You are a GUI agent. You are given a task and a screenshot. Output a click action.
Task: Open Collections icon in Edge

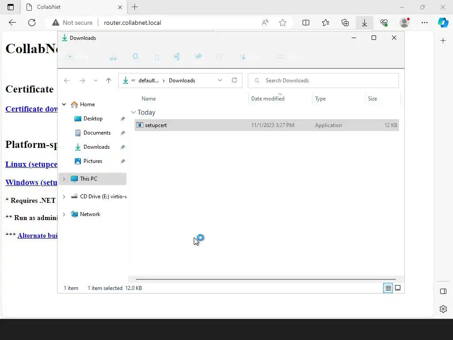[x=345, y=23]
